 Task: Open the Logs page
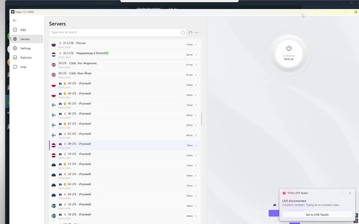point(26,67)
